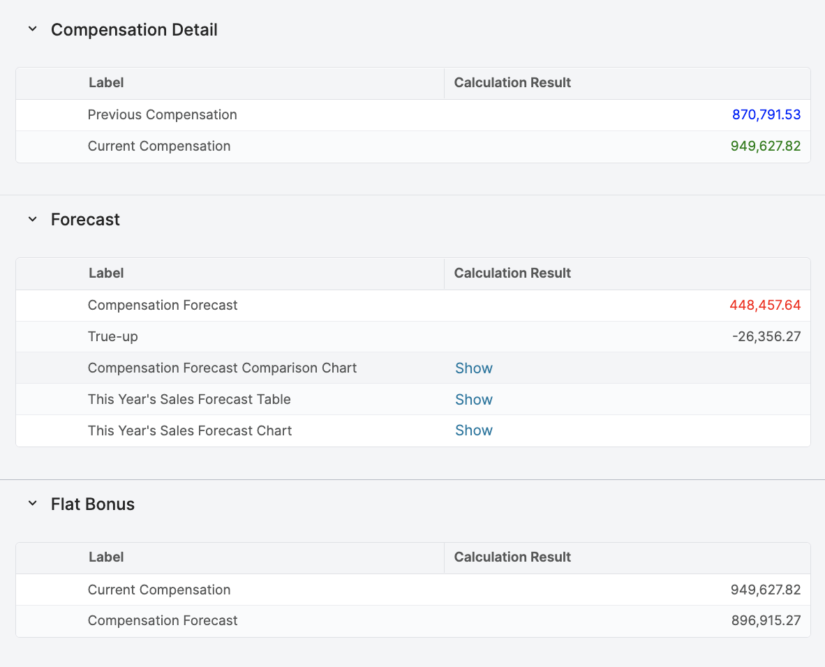Collapse the Compensation Detail section chevron
The image size is (825, 667).
[32, 29]
